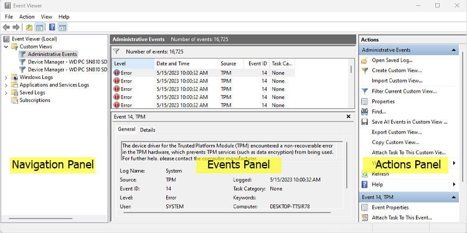Click the Back arrow toolbar icon

coord(6,27)
